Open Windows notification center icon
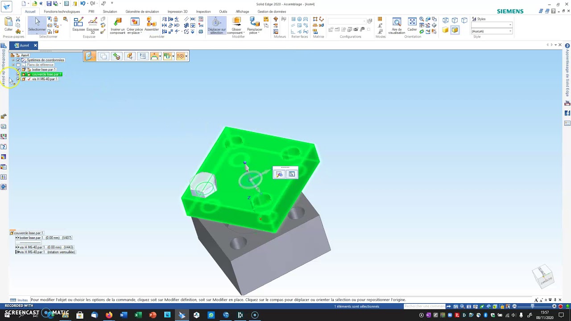 pos(562,315)
